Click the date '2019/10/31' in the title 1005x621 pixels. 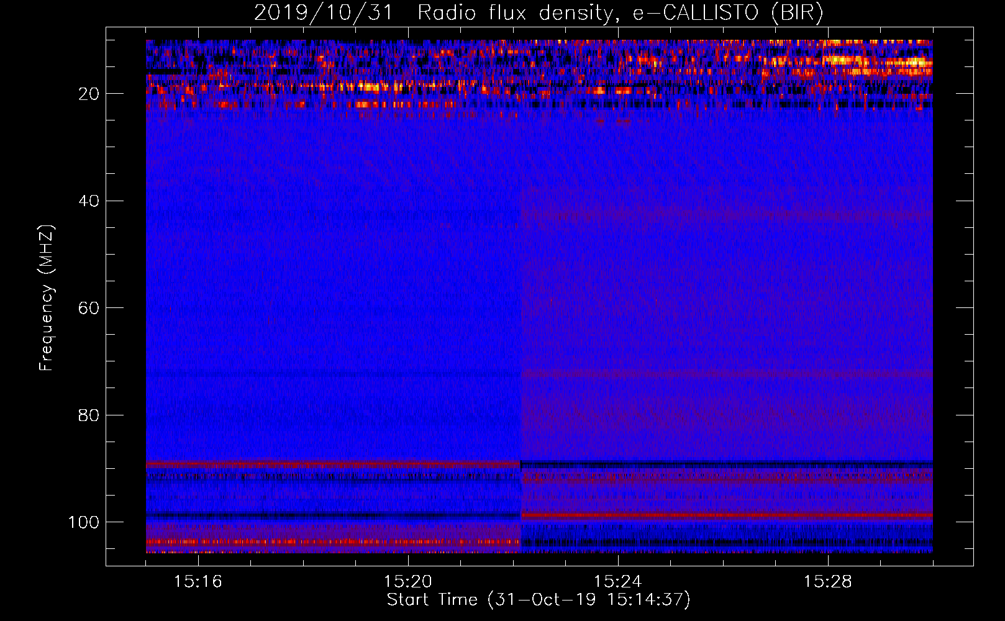324,13
